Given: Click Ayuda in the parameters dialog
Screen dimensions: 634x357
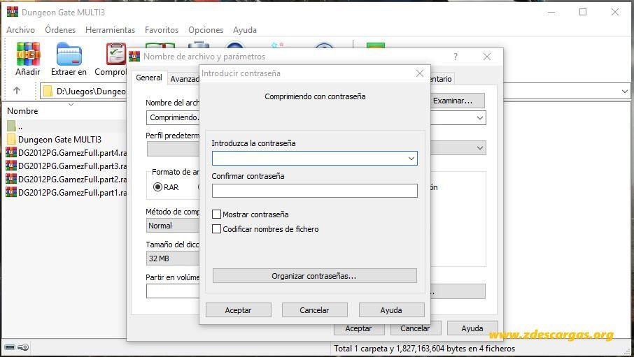Looking at the screenshot, I should [x=472, y=329].
